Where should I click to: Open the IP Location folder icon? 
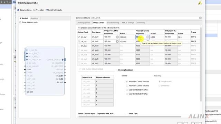point(34,10)
